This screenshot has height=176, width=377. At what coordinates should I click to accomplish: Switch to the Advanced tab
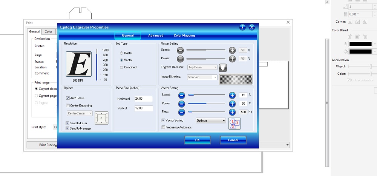click(156, 36)
